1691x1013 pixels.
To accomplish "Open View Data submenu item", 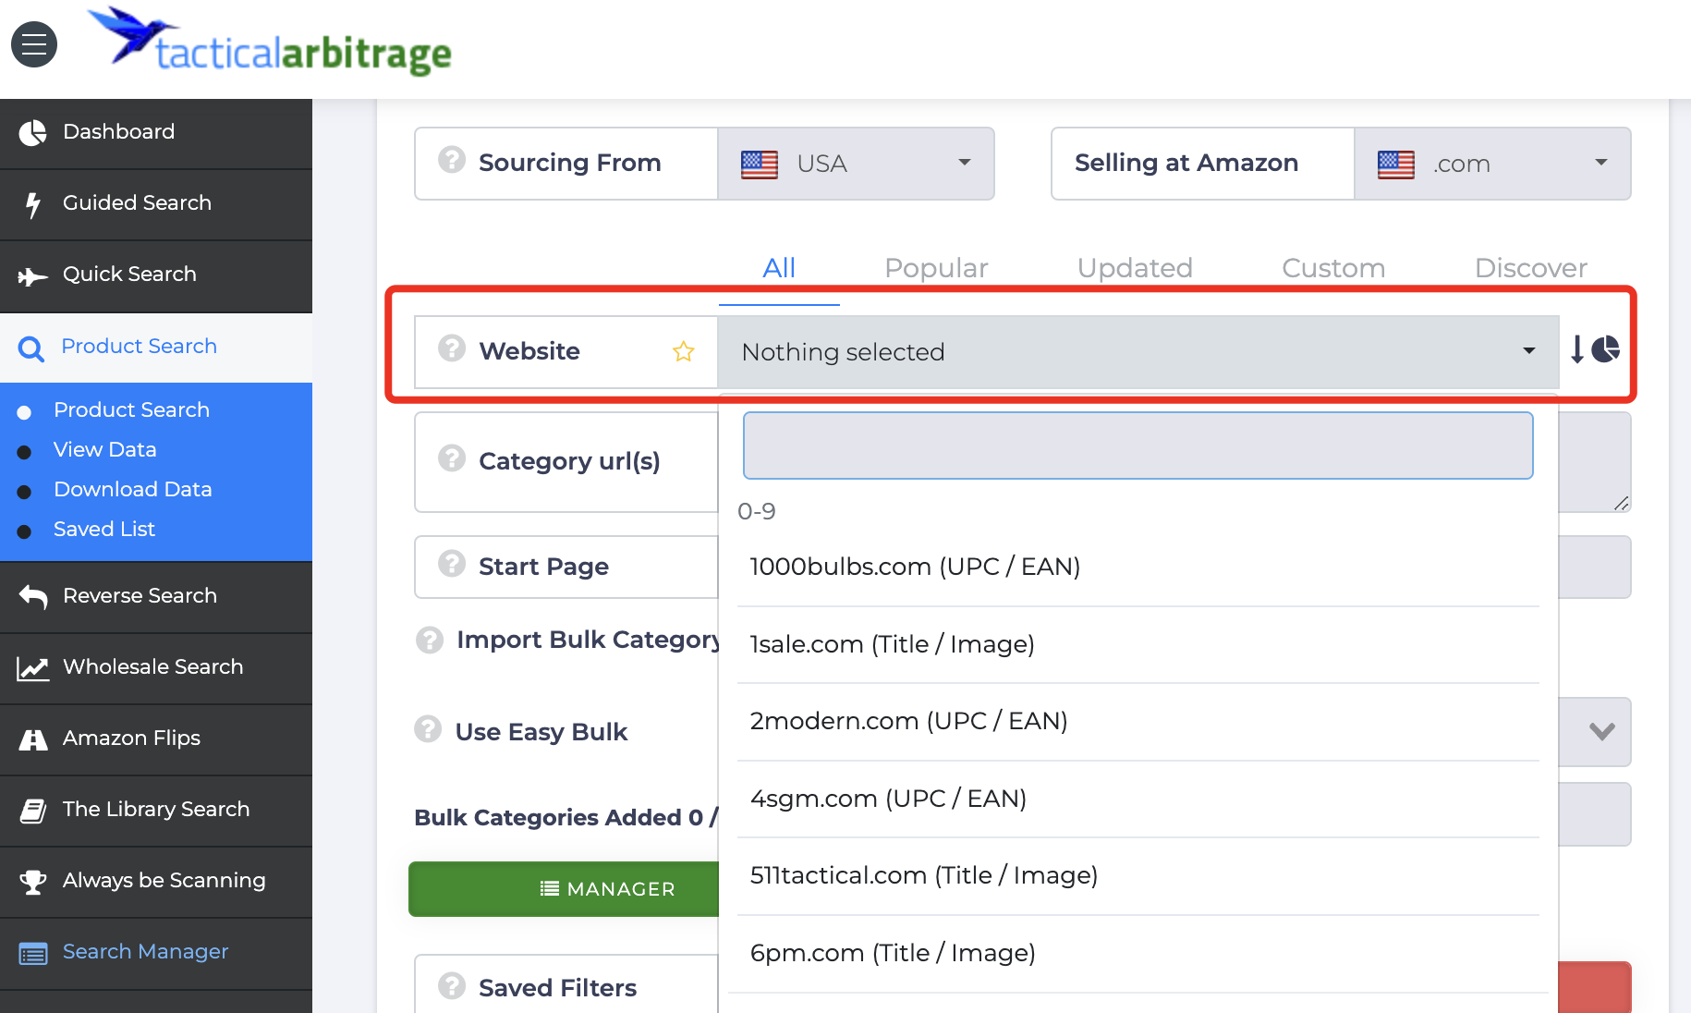I will click(x=104, y=449).
